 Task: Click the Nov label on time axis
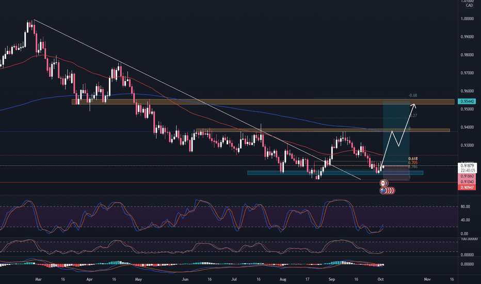coord(427,279)
